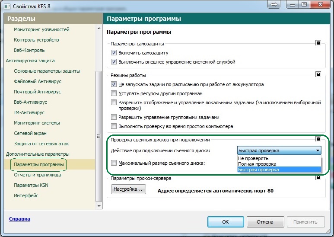
Task: Open Интерфейс section
Action: pyautogui.click(x=26, y=195)
